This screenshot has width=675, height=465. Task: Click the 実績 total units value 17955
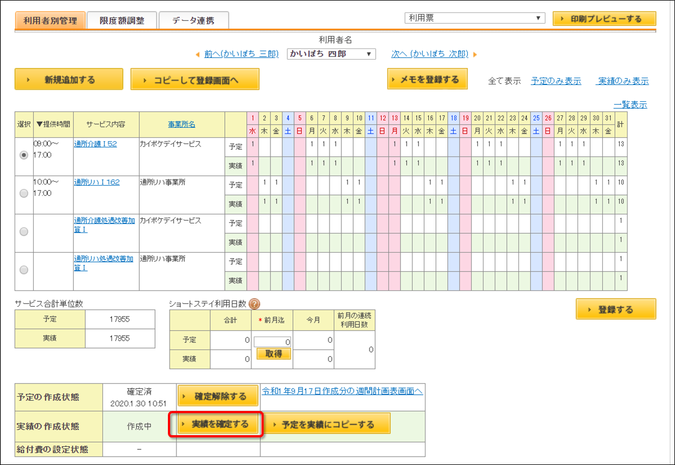coord(119,338)
